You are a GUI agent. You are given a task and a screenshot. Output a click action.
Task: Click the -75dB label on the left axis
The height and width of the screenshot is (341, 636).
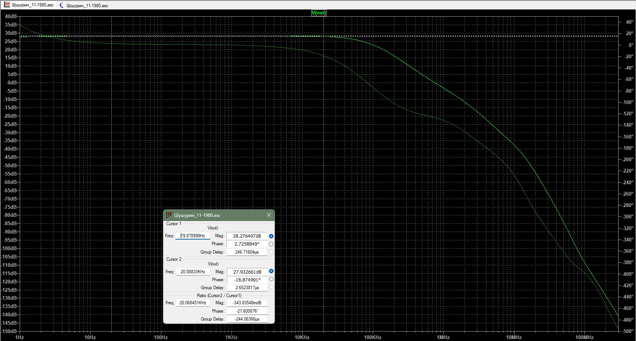pyautogui.click(x=10, y=207)
